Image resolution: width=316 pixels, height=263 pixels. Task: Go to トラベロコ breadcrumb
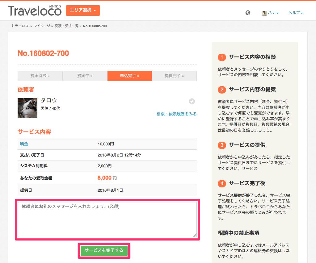click(x=20, y=26)
